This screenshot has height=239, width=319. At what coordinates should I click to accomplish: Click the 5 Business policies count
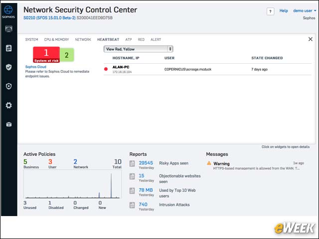[25, 161]
